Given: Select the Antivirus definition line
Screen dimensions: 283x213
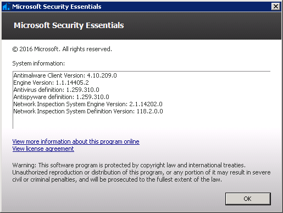Looking at the screenshot, I should (x=56, y=90).
